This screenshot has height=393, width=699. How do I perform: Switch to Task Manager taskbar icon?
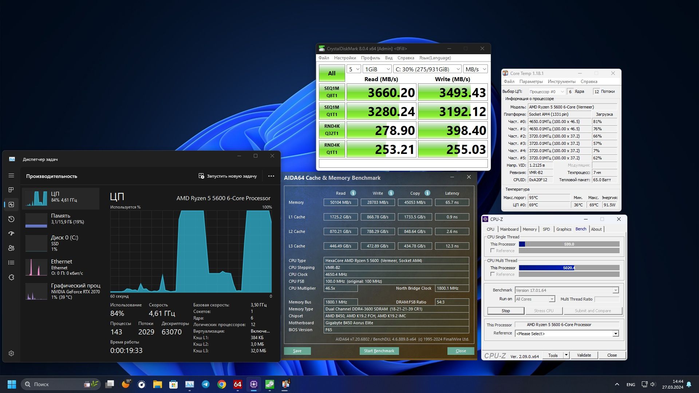click(189, 384)
